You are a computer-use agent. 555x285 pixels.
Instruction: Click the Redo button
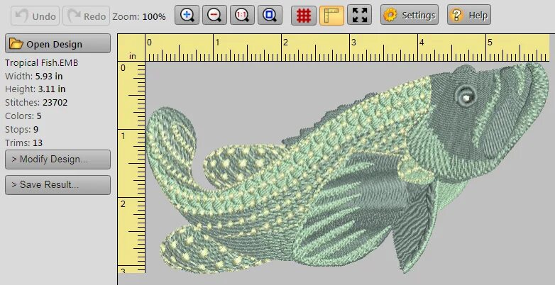click(x=87, y=16)
